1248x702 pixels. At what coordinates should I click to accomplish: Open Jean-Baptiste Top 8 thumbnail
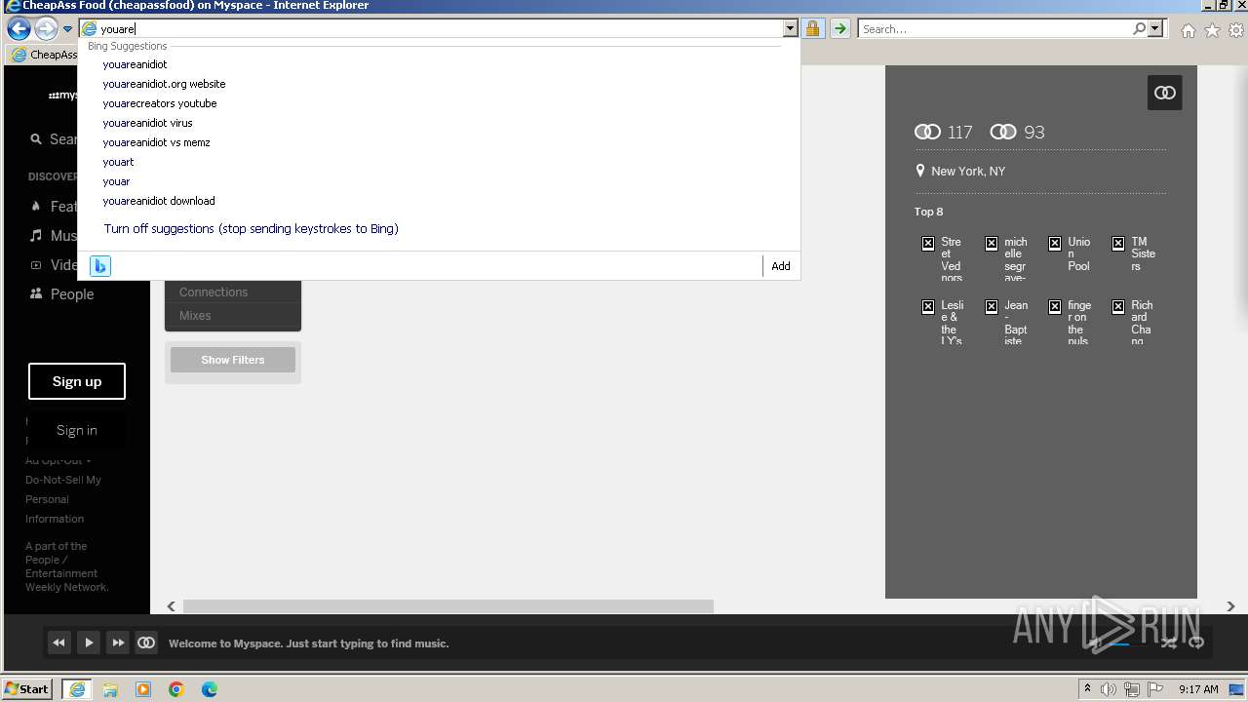point(992,306)
